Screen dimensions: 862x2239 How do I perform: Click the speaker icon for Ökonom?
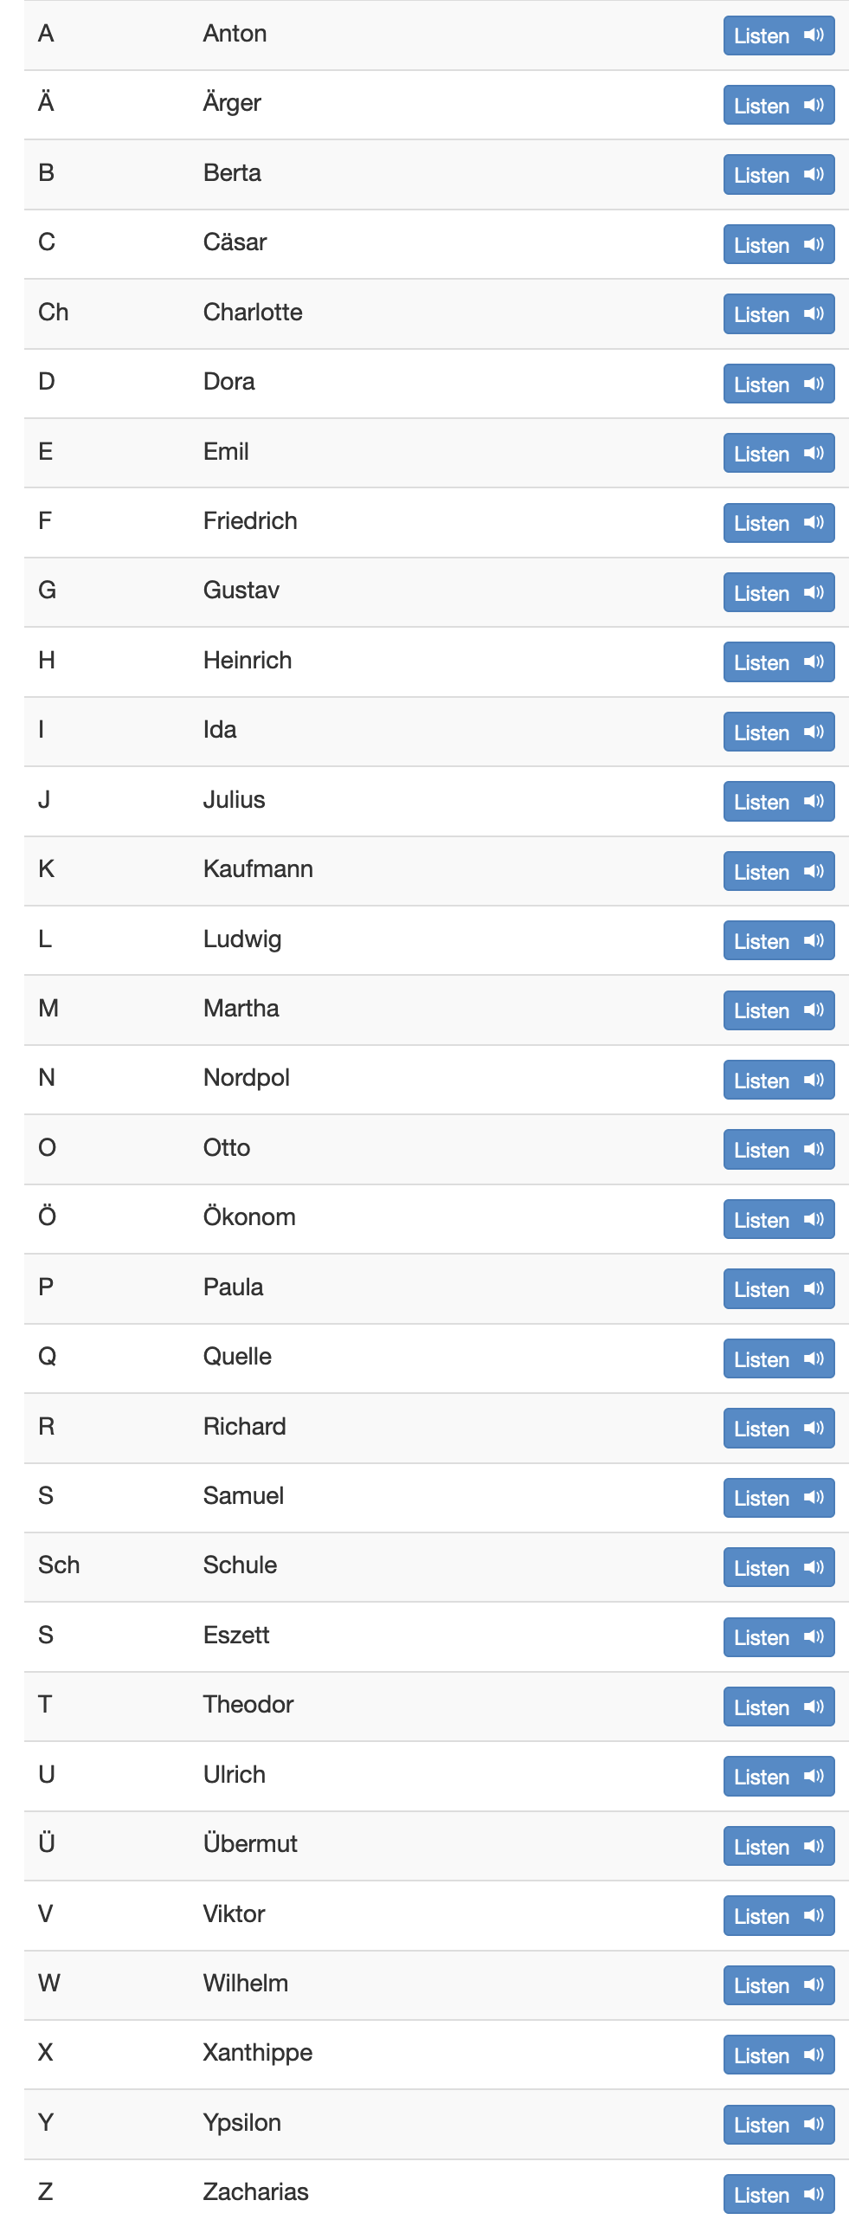click(x=813, y=1219)
